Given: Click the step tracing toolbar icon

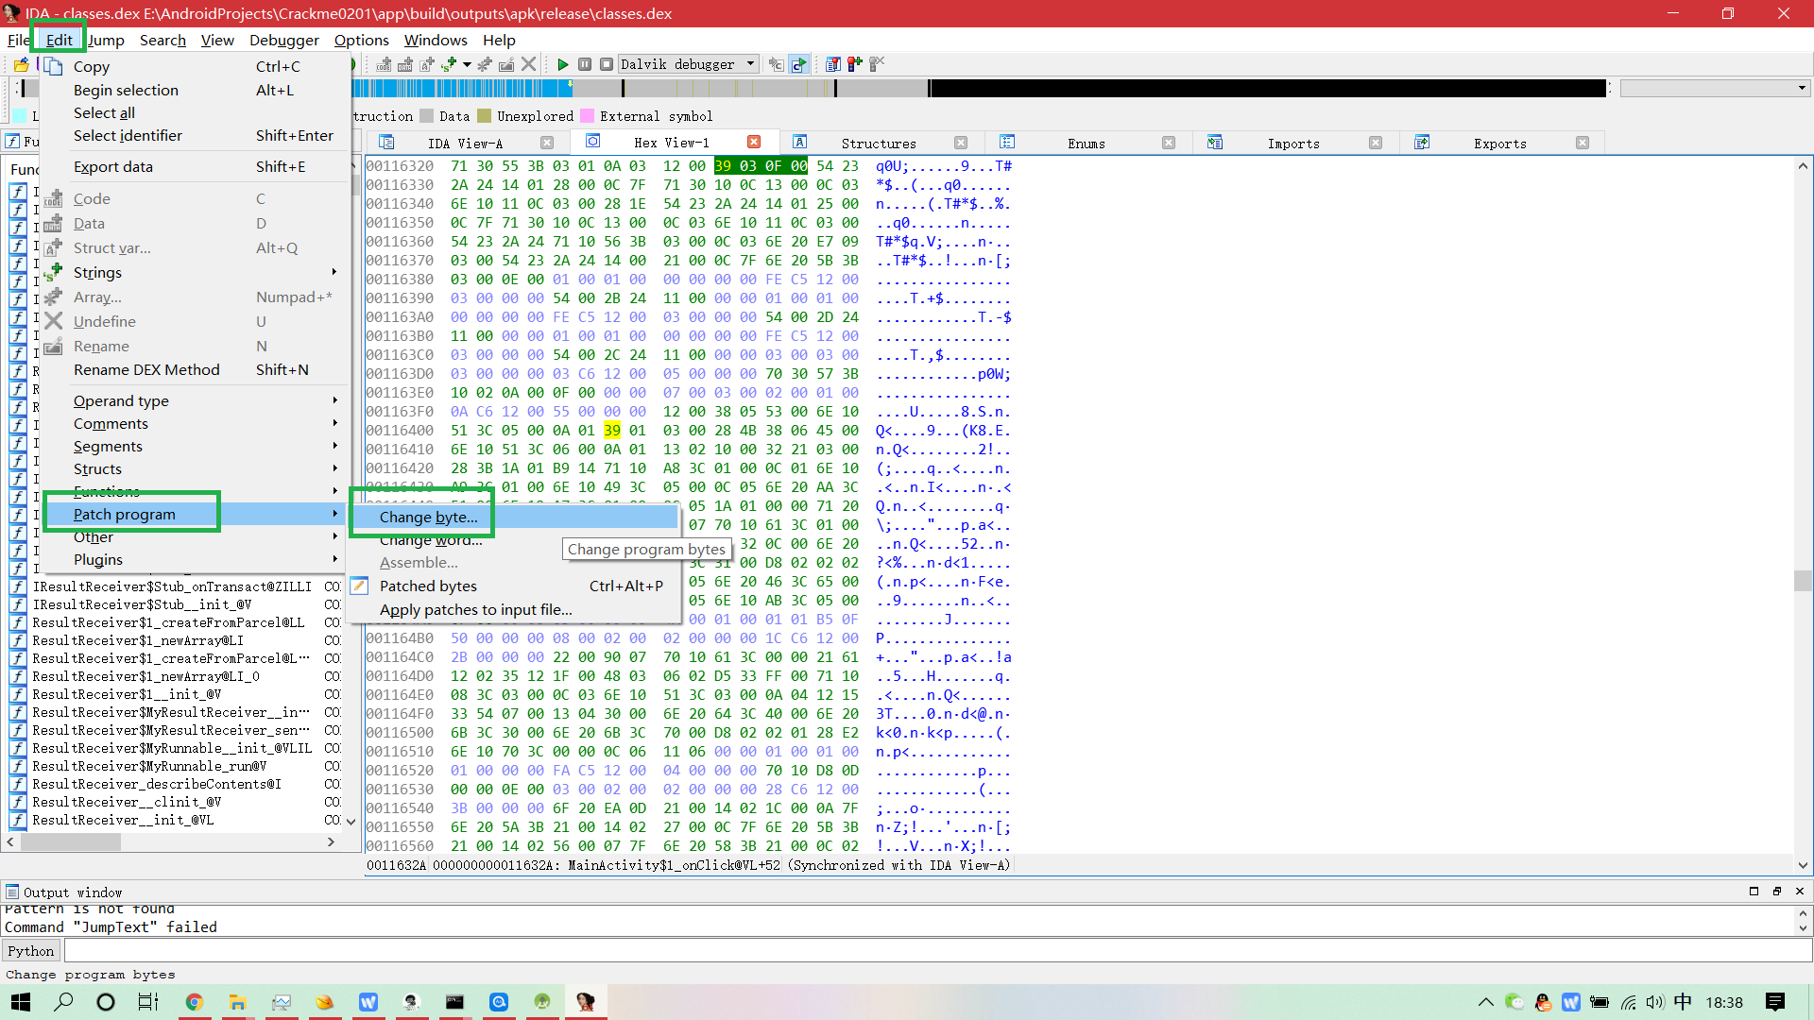Looking at the screenshot, I should 777,64.
